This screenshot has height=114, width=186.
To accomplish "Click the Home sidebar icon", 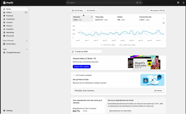I will click(x=4, y=9).
